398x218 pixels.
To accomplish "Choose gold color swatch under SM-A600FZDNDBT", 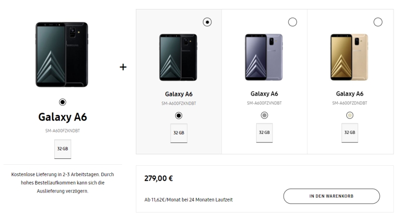I will coord(350,115).
